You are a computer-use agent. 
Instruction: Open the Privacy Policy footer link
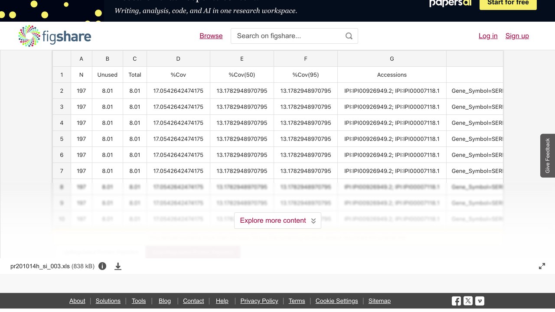[x=259, y=301]
